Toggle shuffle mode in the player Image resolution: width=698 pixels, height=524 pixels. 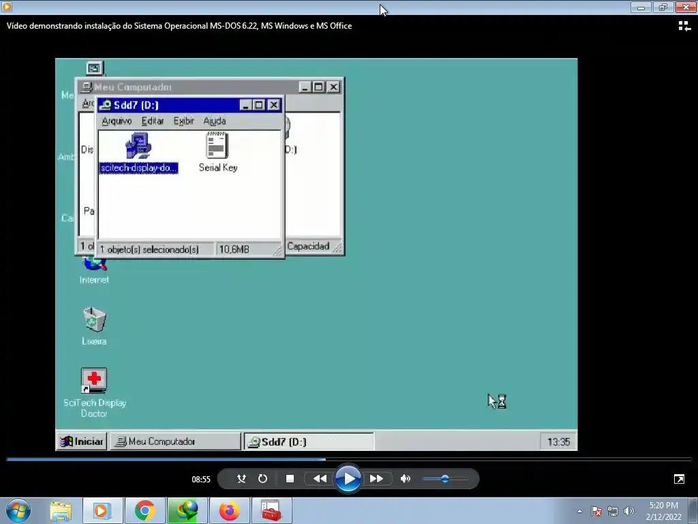click(x=241, y=478)
